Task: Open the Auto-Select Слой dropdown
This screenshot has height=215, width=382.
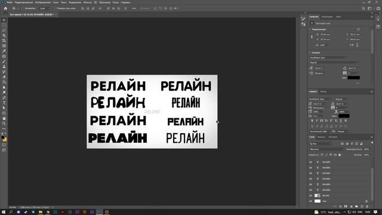Action: pos(44,8)
